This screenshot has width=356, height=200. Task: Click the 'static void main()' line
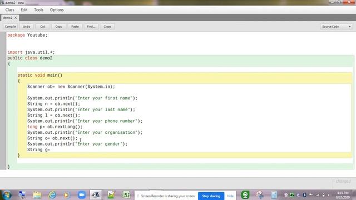[40, 75]
